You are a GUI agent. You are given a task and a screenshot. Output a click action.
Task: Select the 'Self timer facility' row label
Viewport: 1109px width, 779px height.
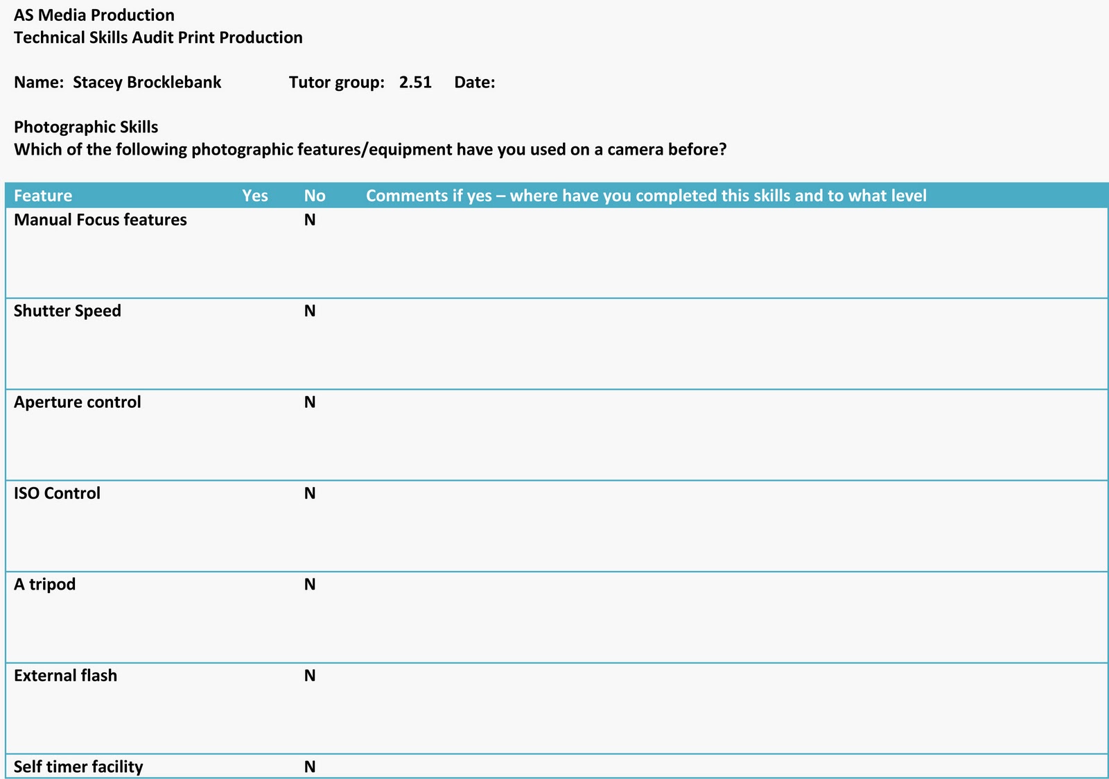pyautogui.click(x=78, y=767)
